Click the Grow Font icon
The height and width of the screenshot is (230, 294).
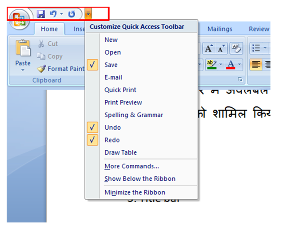pos(209,48)
